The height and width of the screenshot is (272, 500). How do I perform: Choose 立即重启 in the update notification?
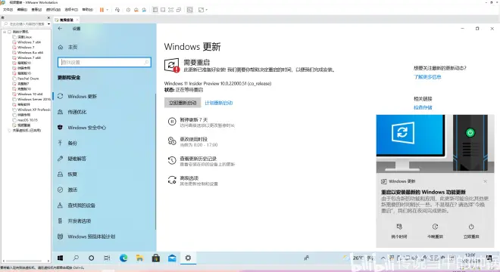point(471,231)
